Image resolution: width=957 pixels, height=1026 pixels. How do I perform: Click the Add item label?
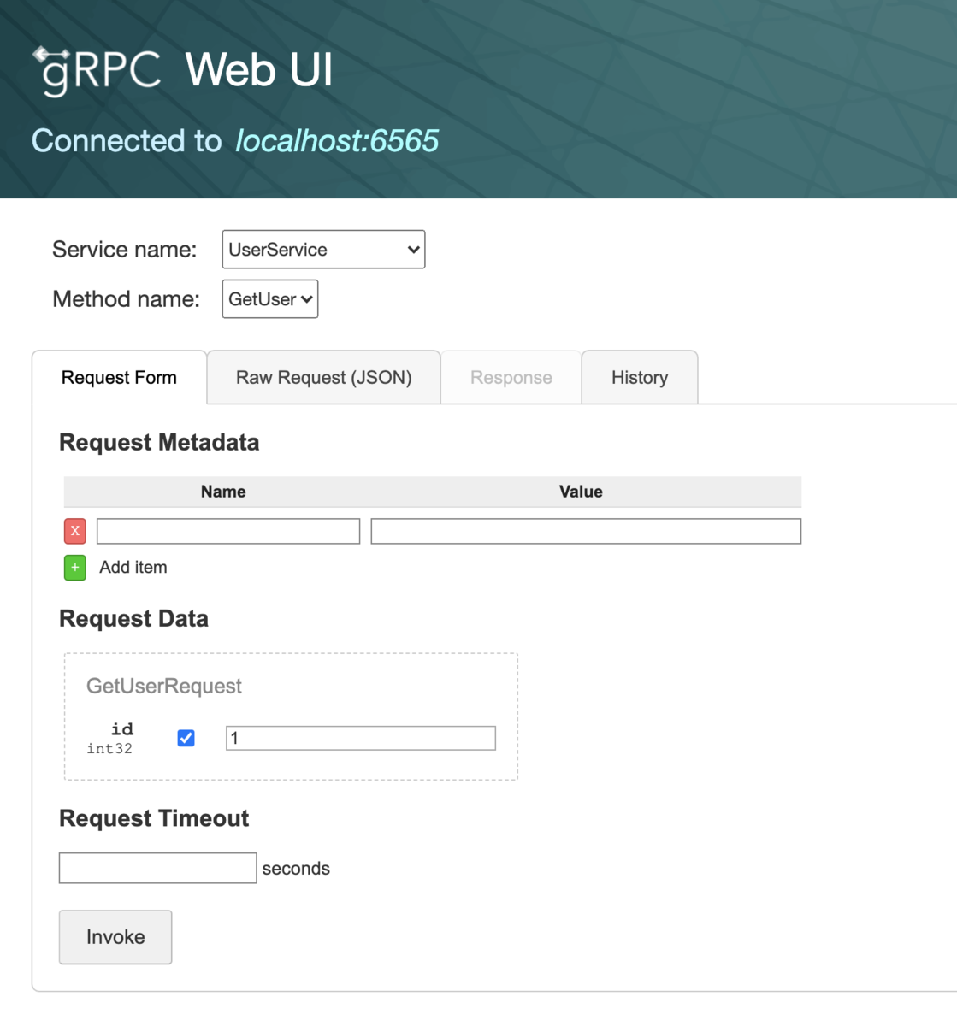pos(133,568)
